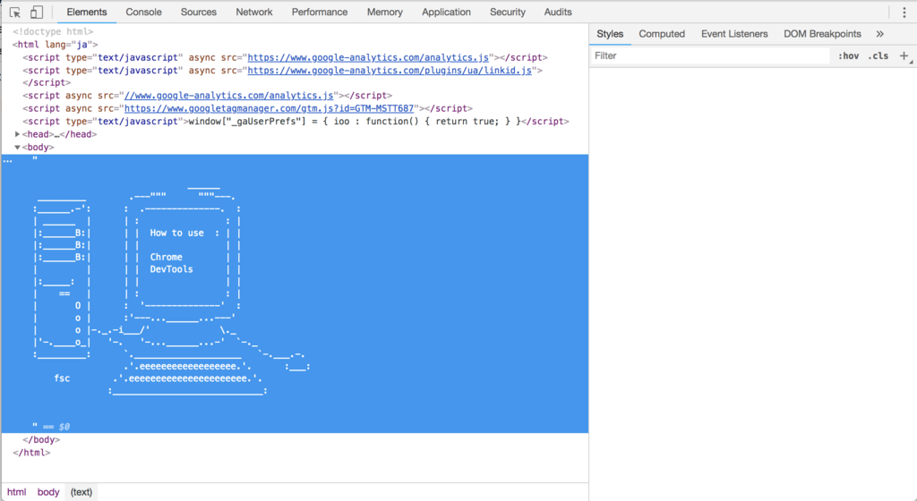Select the Styles sidebar tab
This screenshot has width=917, height=501.
(x=610, y=34)
